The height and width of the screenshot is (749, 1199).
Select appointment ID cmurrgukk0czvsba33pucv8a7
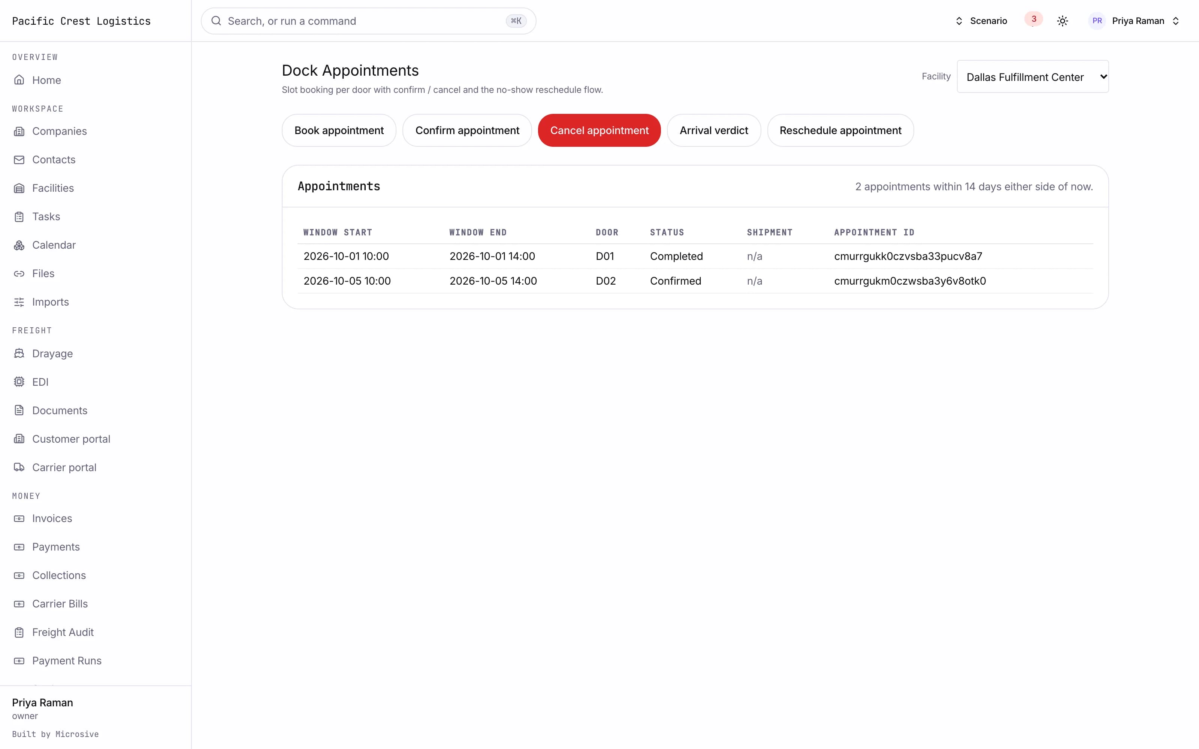pos(907,256)
